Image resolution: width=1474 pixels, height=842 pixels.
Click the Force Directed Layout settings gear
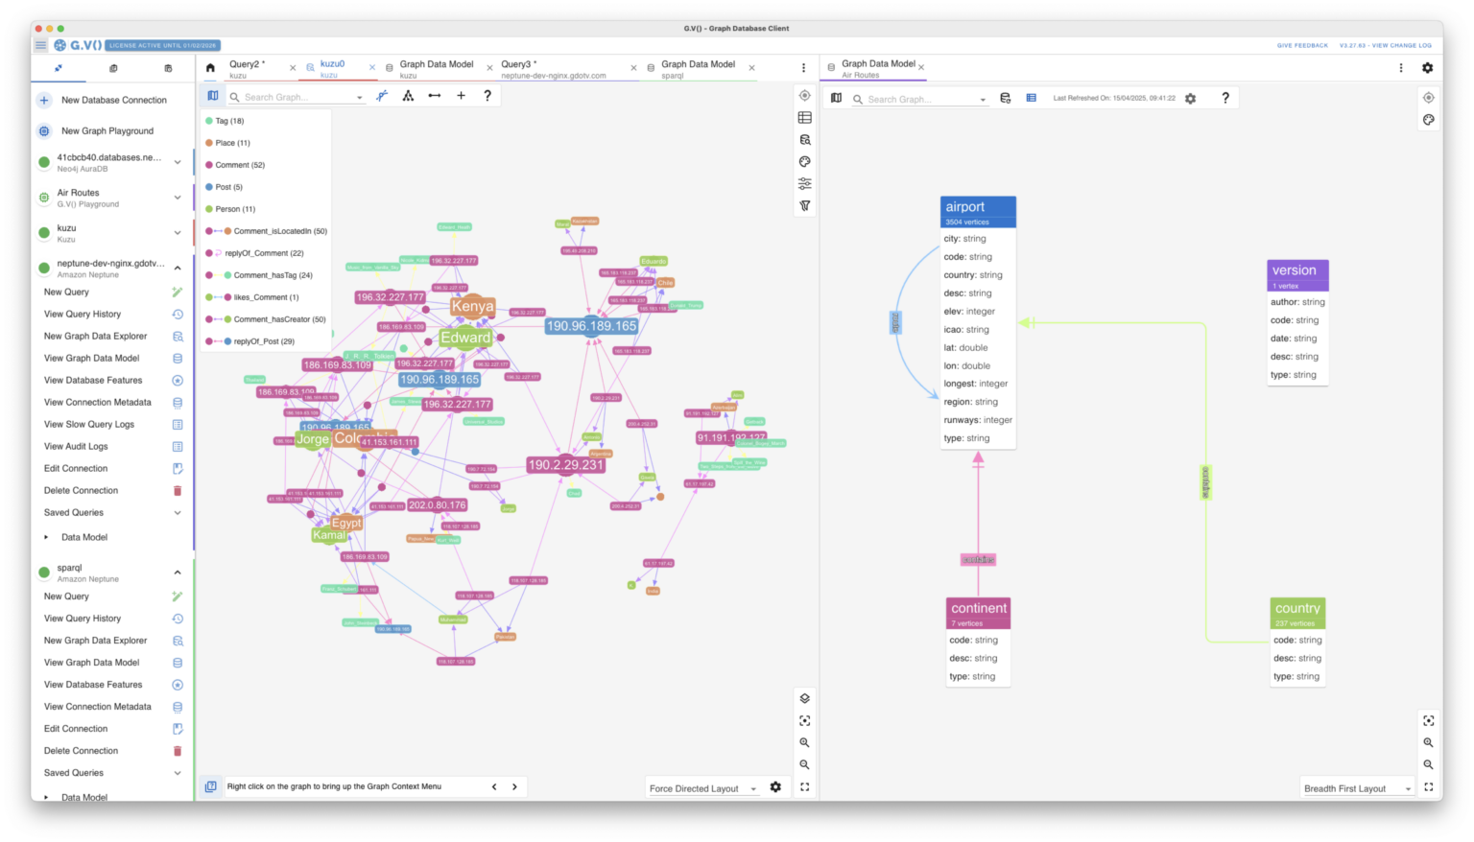coord(775,787)
